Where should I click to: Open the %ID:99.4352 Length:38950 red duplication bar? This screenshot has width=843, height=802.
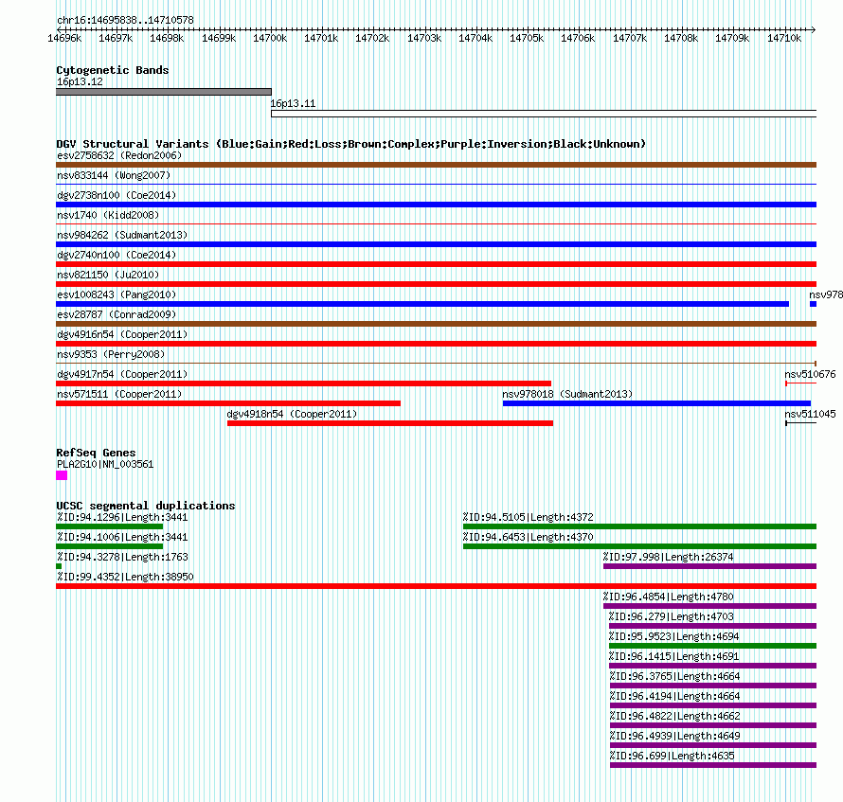click(436, 586)
